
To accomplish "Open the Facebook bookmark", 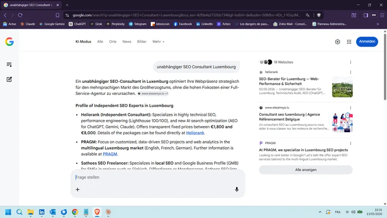I will 183,24.
